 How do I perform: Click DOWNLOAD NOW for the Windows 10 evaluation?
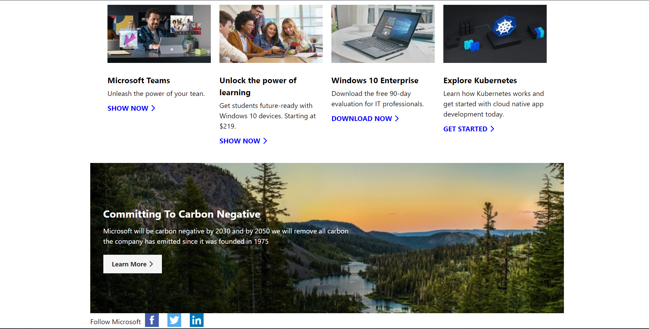(361, 119)
